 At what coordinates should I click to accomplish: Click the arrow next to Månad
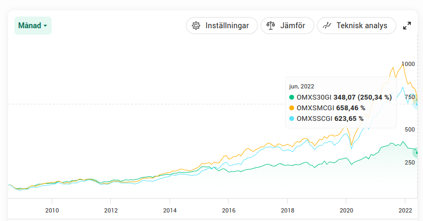pos(45,26)
